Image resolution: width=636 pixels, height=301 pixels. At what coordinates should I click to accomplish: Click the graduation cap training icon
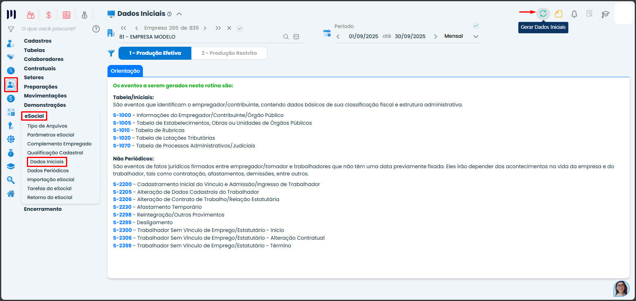point(605,14)
